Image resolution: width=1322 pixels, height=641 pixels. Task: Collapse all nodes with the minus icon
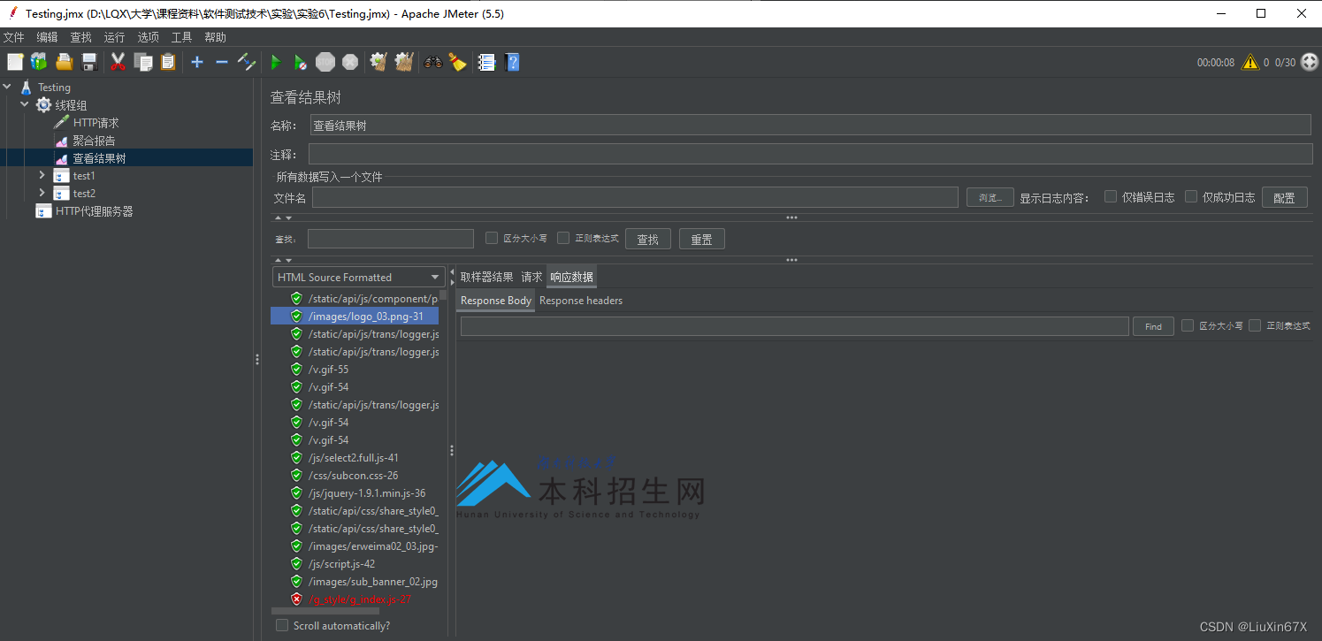pos(222,62)
